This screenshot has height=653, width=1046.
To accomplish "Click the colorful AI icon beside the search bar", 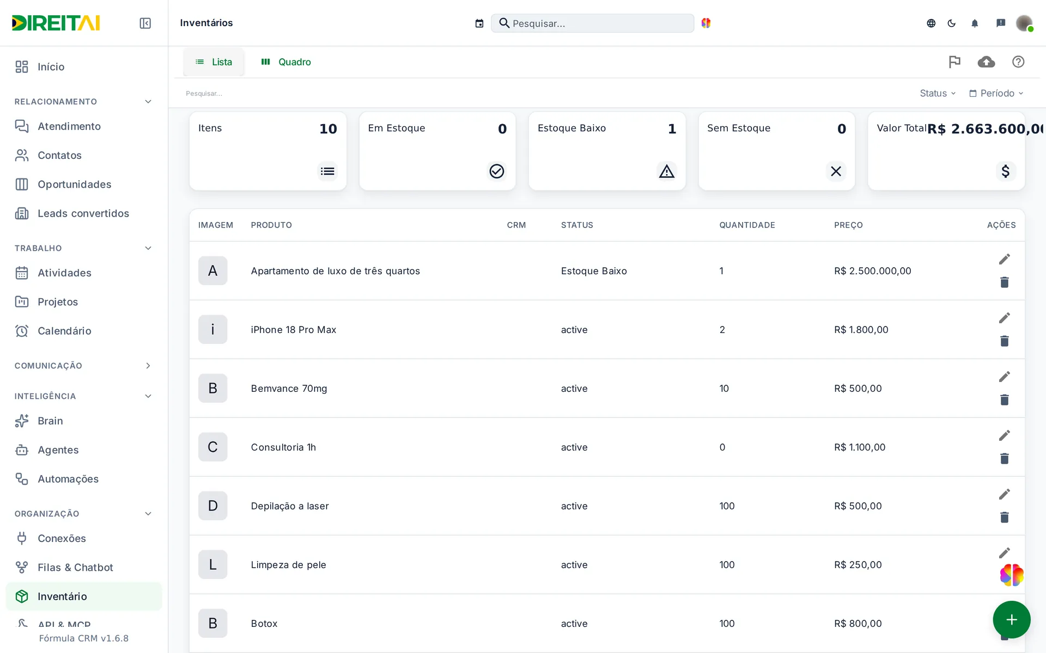I will (x=706, y=23).
